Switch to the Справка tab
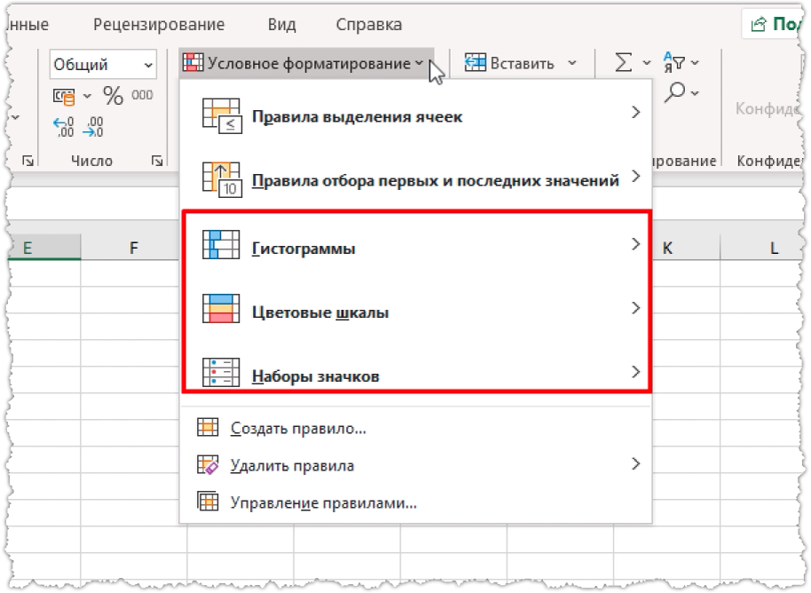The width and height of the screenshot is (811, 593). pos(369,24)
